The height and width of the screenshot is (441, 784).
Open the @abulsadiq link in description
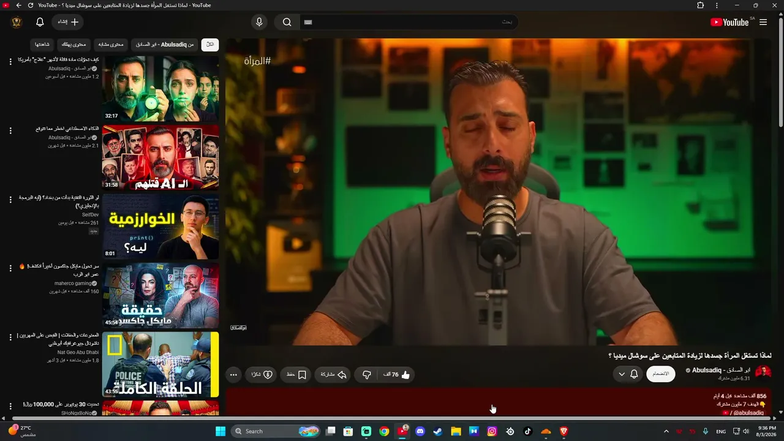pos(747,413)
